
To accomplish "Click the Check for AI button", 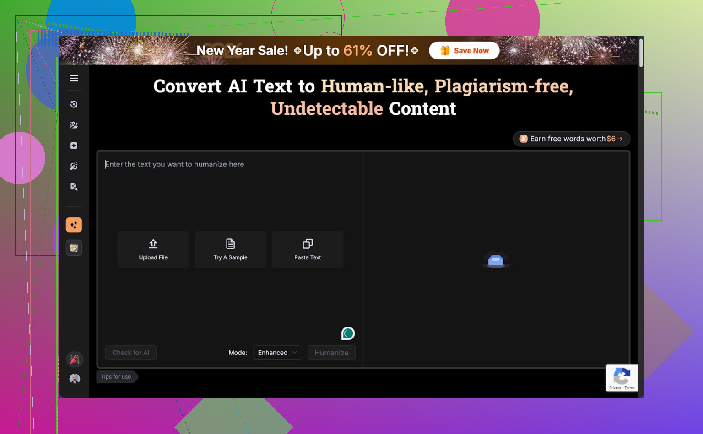I will pyautogui.click(x=131, y=353).
